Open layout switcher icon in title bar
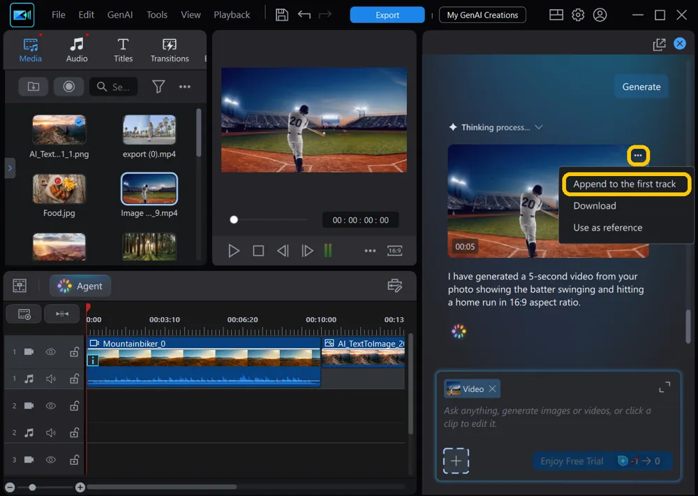The width and height of the screenshot is (698, 496). 556,15
